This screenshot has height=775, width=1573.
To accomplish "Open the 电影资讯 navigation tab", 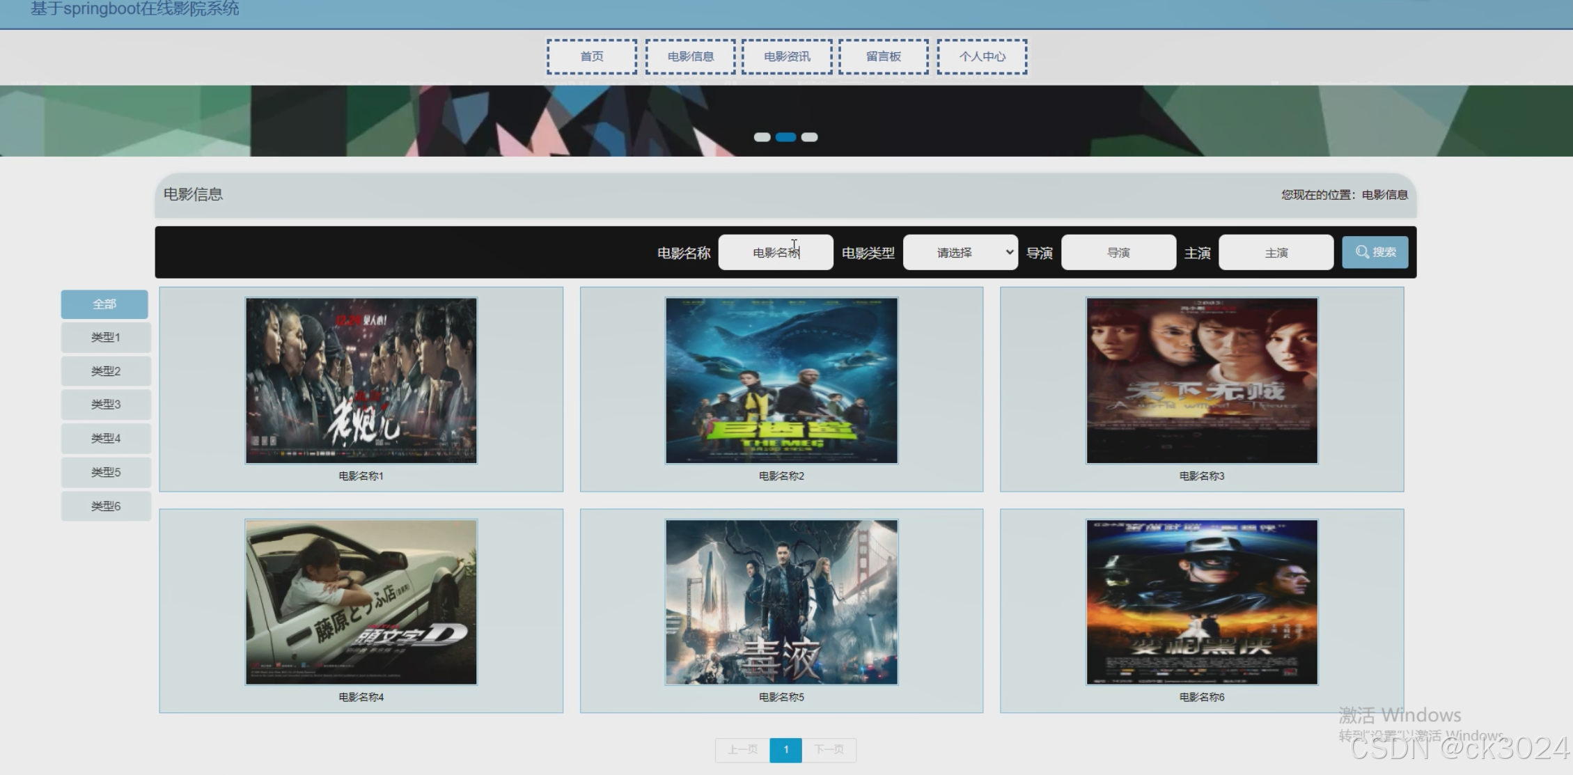I will point(787,56).
